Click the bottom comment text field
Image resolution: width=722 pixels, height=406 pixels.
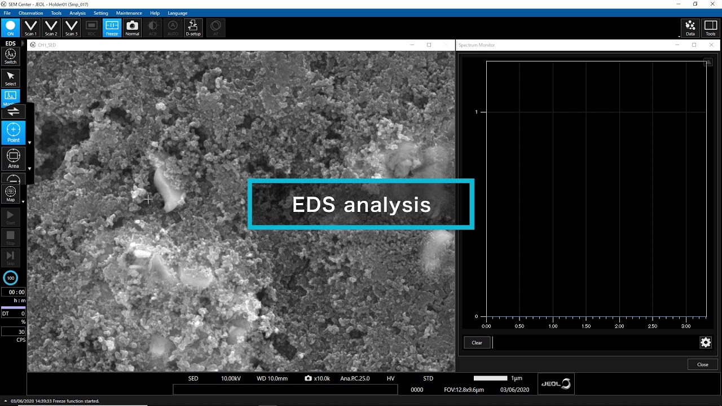tap(285, 389)
